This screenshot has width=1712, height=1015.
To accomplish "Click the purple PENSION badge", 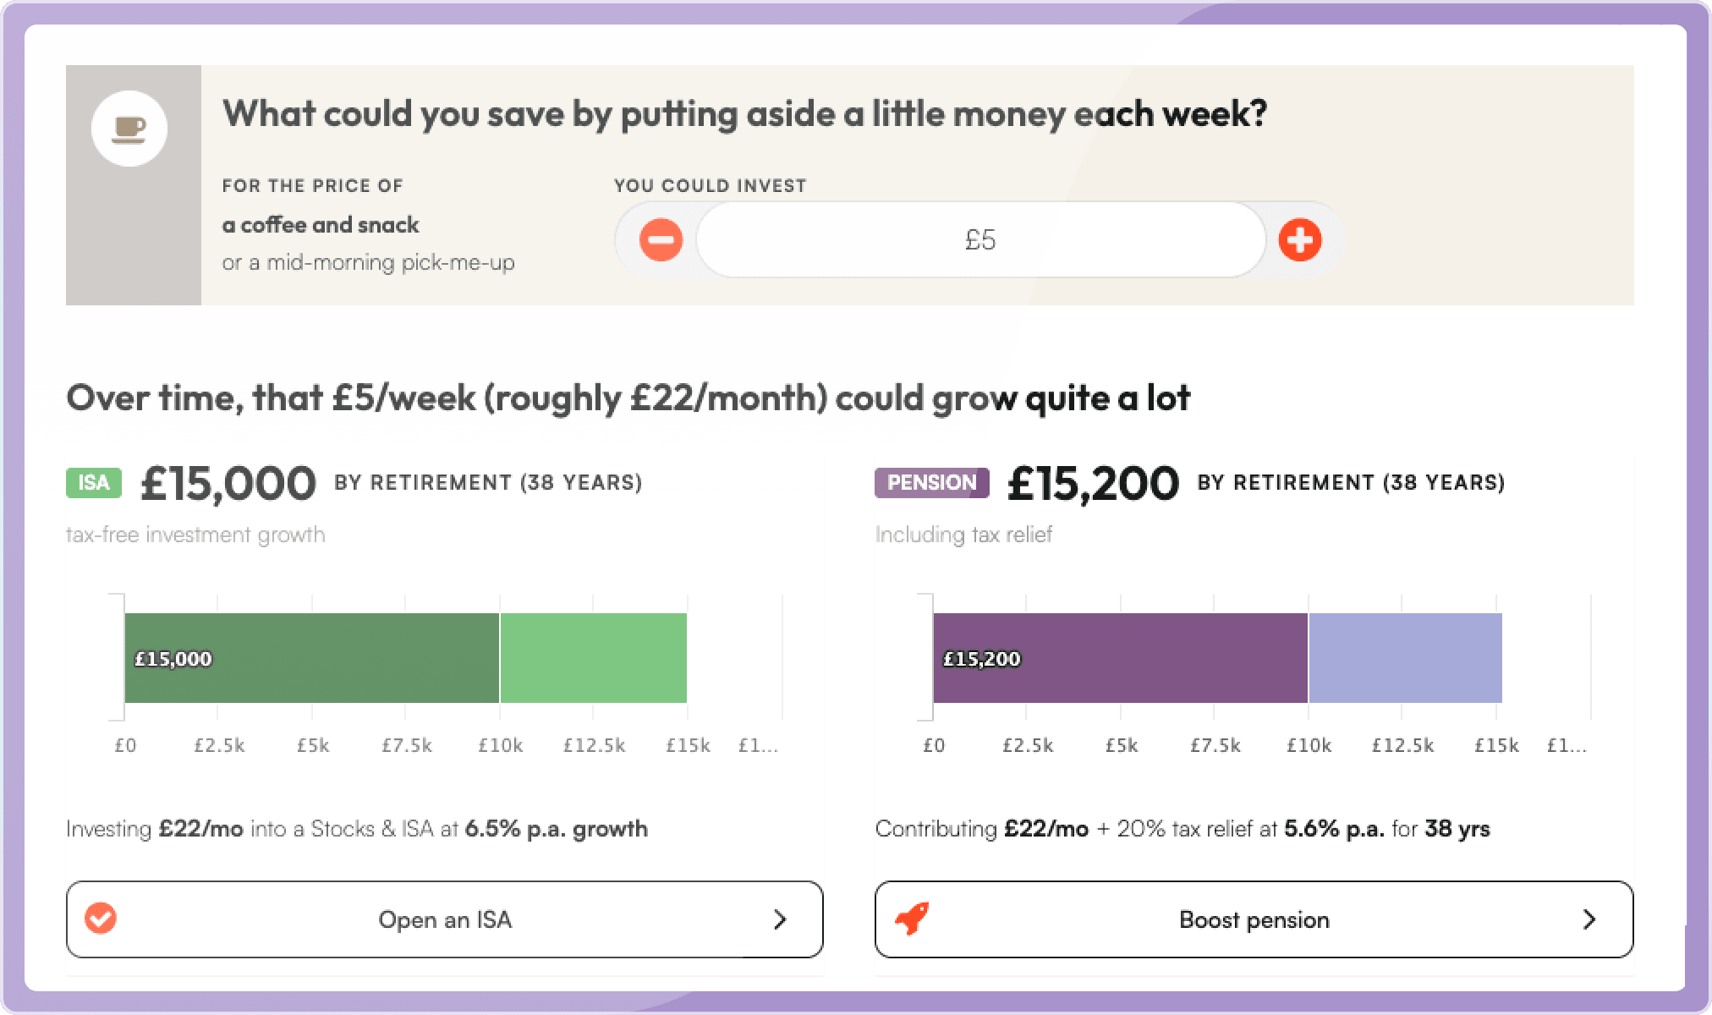I will point(931,483).
